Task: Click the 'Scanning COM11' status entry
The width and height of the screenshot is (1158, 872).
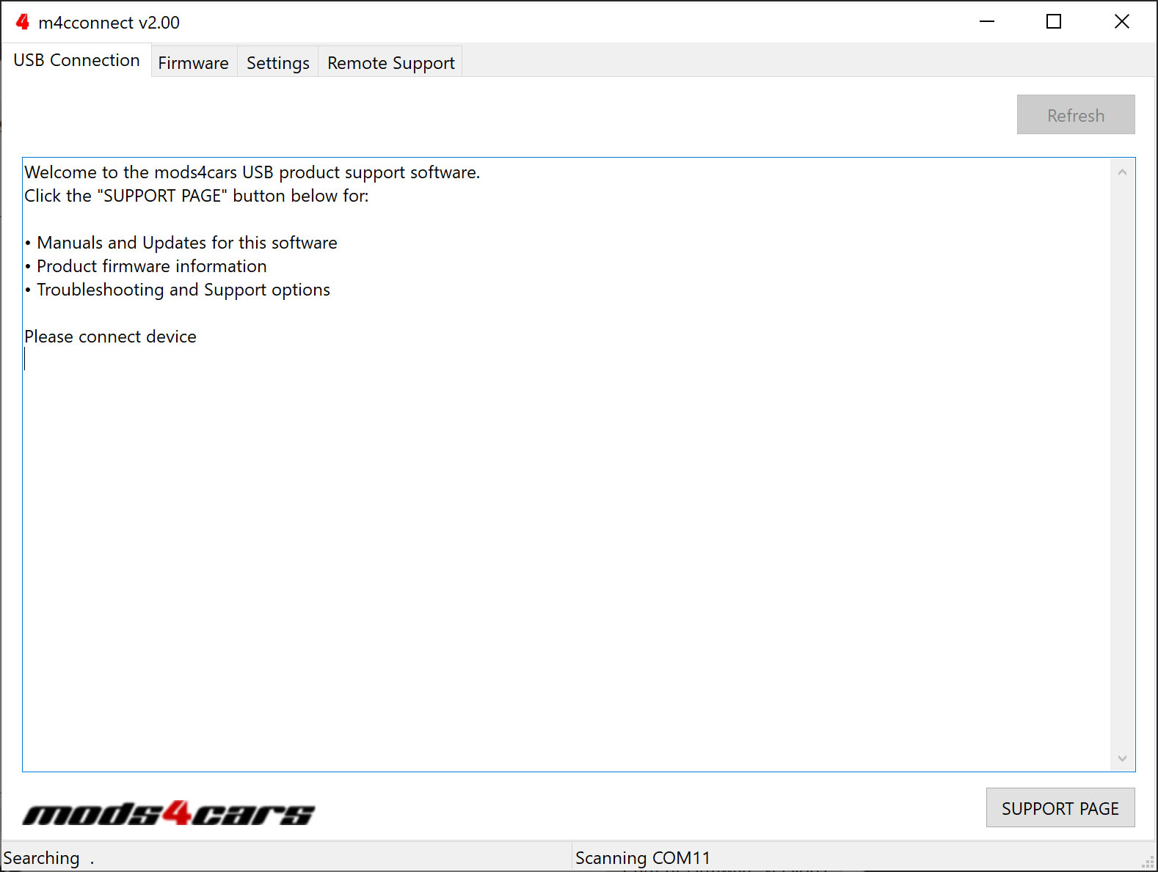Action: point(643,857)
